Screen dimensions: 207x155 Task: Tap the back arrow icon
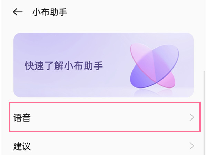click(17, 12)
